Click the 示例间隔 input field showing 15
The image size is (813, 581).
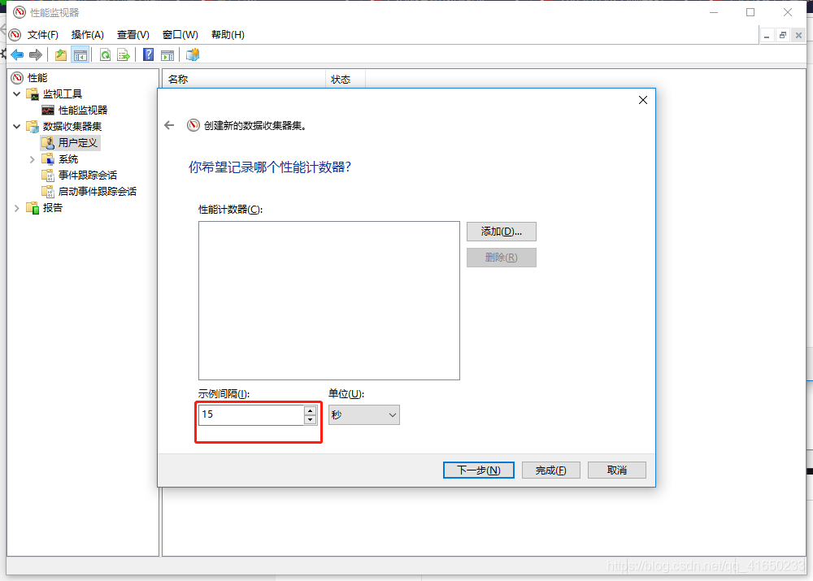coord(251,414)
